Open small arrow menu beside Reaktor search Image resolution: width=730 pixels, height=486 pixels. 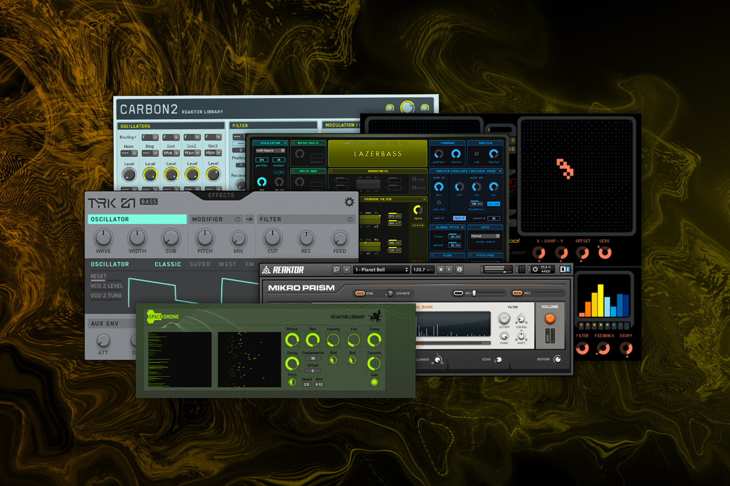click(x=347, y=270)
